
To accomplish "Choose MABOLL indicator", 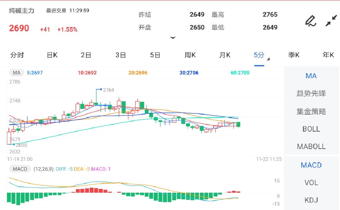I will coord(311,146).
